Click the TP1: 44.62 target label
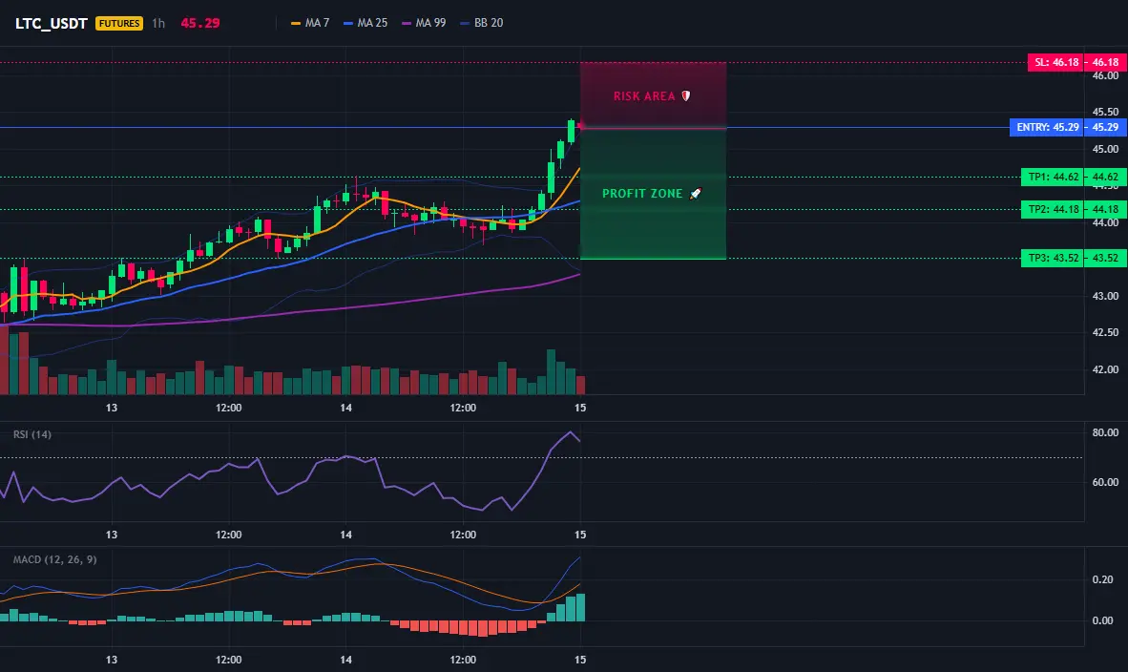1128x672 pixels. tap(1053, 177)
